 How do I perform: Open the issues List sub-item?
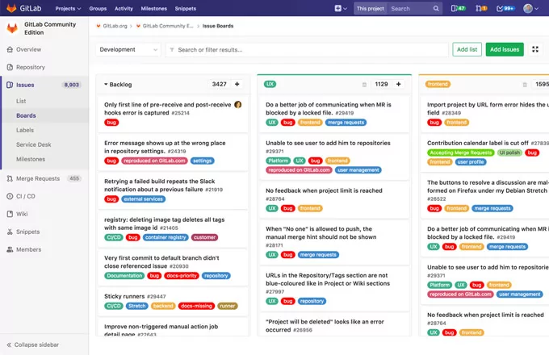21,101
